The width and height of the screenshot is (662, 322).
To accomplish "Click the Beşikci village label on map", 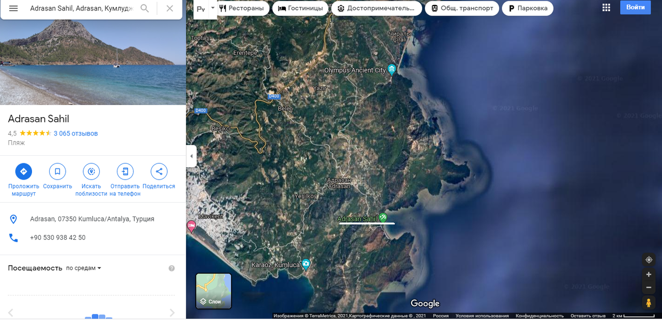I will click(221, 128).
